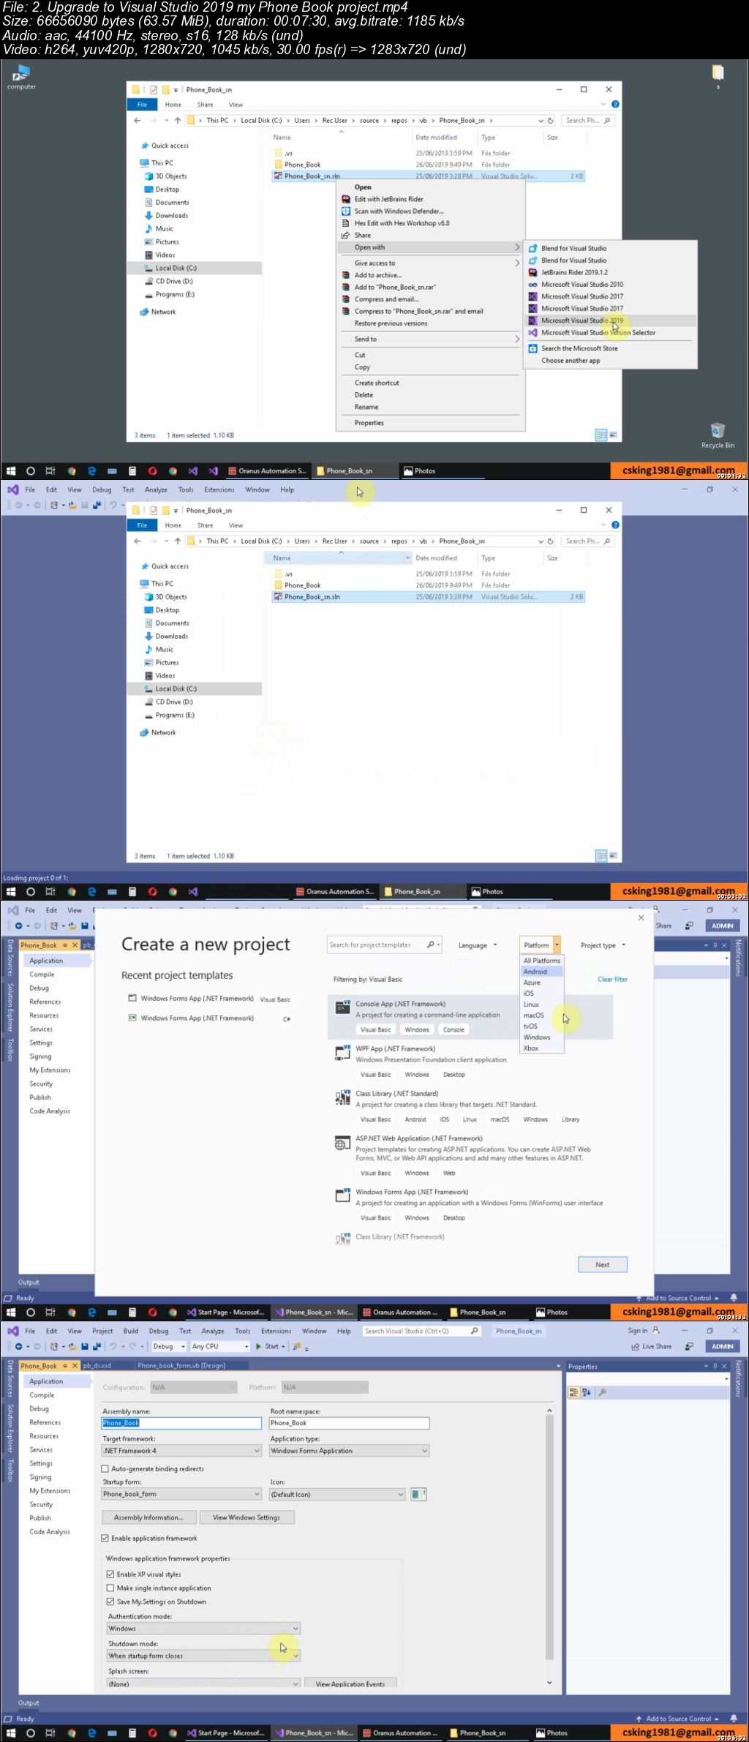Screen dimensions: 749x1742
Task: Open the Application type dropdown
Action: tap(349, 1451)
